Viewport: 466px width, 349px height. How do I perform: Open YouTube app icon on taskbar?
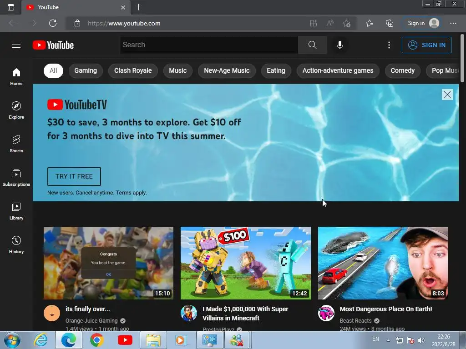pos(125,340)
